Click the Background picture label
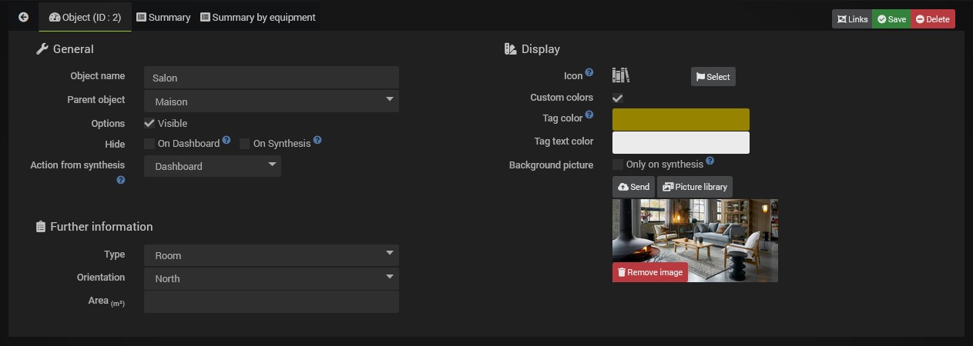This screenshot has width=973, height=346. 551,165
